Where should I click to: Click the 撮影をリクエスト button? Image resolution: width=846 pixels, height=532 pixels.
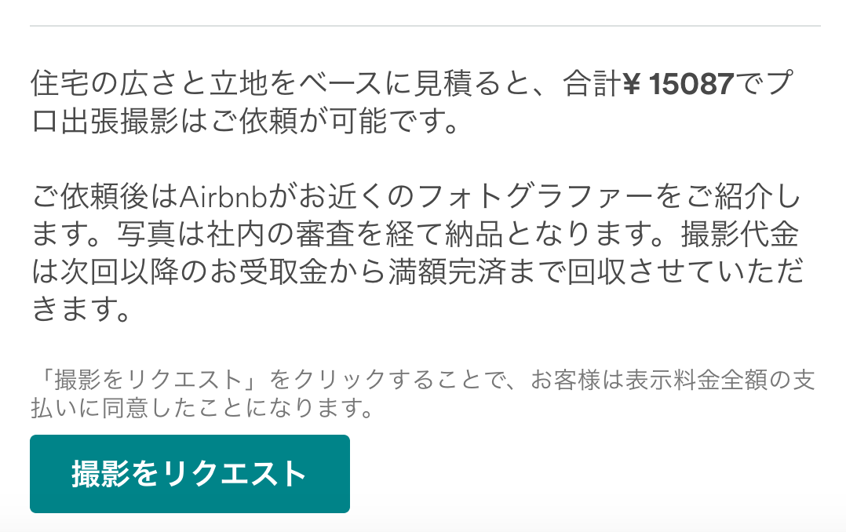[x=189, y=474]
